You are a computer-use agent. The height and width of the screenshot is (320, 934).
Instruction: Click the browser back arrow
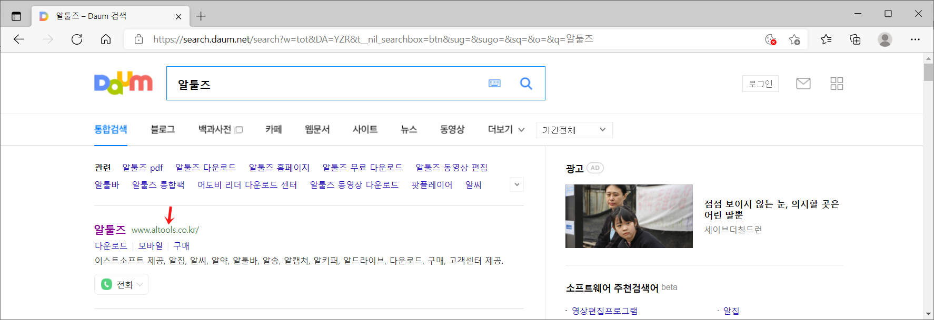pyautogui.click(x=19, y=39)
